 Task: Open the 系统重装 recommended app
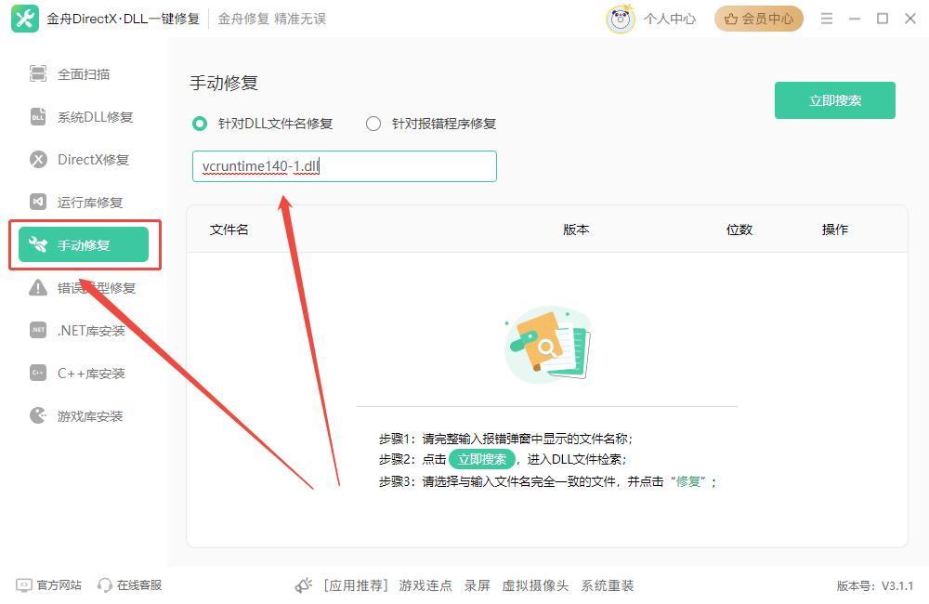click(608, 585)
